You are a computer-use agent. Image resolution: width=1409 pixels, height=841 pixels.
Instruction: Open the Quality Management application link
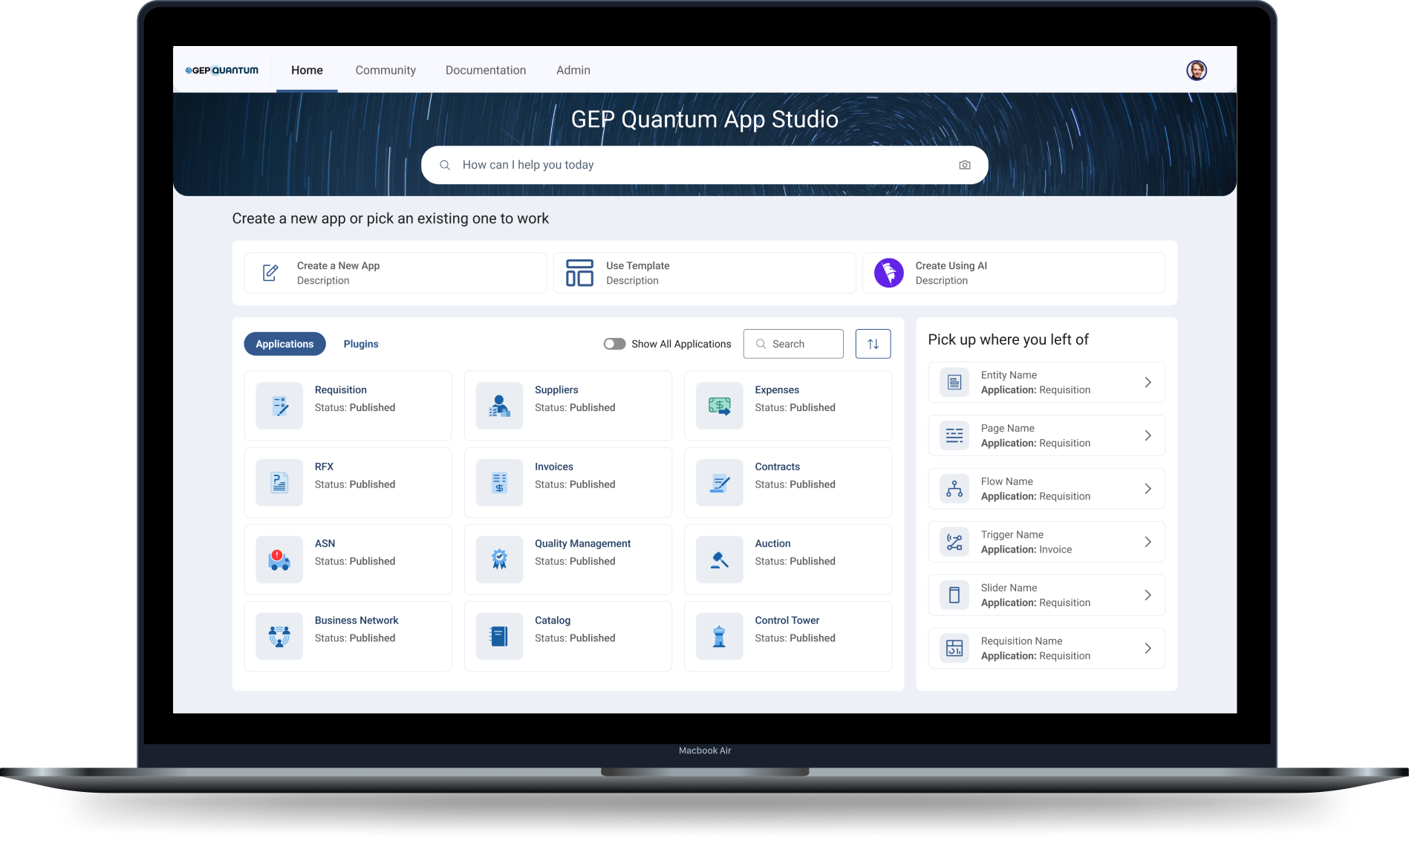(582, 544)
